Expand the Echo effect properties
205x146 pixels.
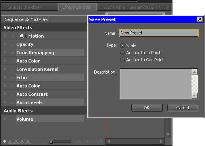[x=5, y=77]
